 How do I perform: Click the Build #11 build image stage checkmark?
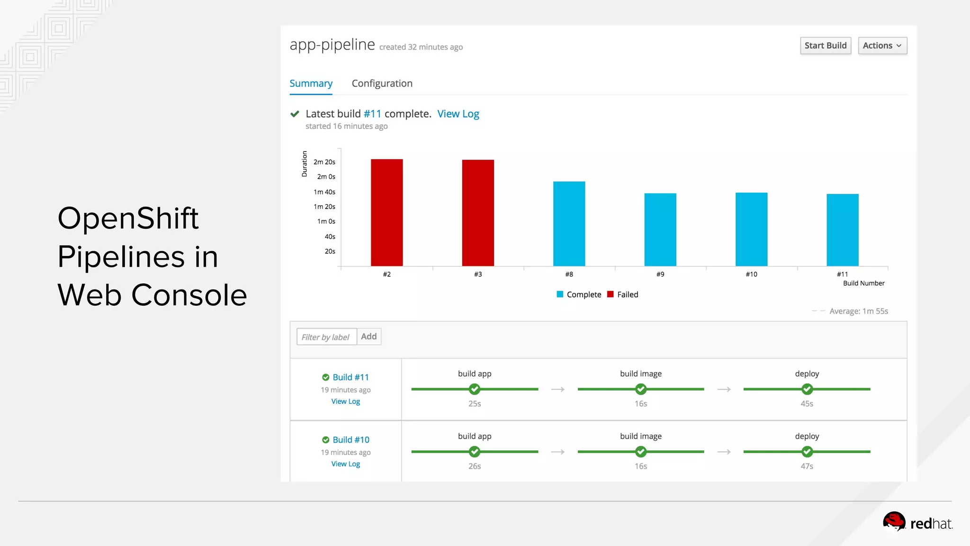[641, 389]
